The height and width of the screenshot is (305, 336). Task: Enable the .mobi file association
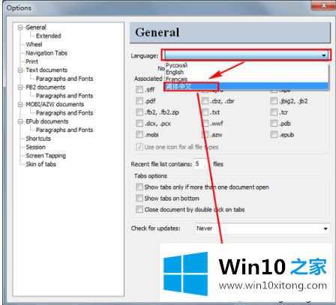click(x=139, y=135)
